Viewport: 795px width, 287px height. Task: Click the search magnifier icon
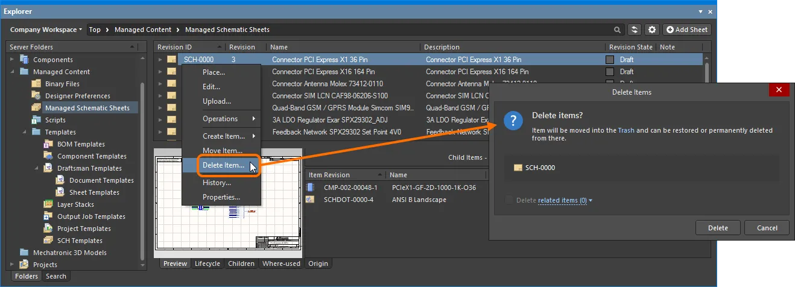click(x=617, y=30)
